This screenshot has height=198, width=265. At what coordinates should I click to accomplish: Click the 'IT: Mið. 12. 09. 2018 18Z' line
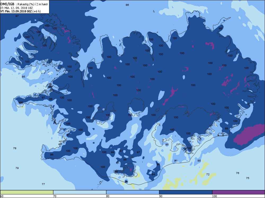[16, 8]
